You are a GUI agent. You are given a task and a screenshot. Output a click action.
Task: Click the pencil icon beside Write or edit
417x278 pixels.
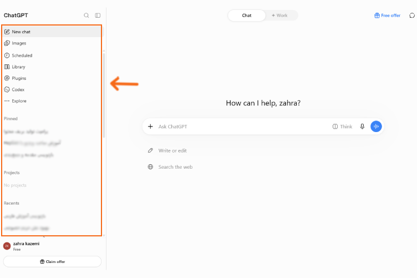click(150, 150)
